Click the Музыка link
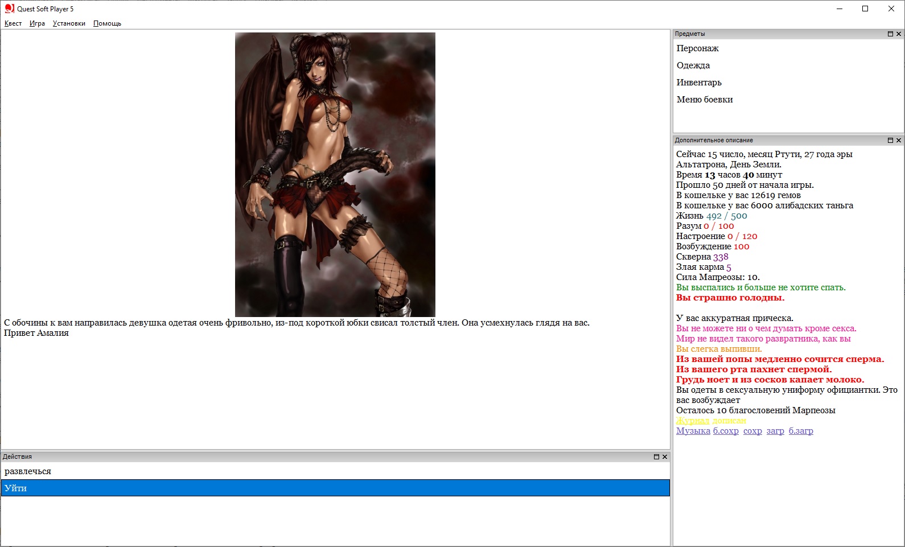905x547 pixels. pos(693,431)
